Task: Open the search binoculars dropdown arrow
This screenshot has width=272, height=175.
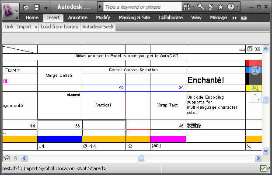Action: click(193, 7)
